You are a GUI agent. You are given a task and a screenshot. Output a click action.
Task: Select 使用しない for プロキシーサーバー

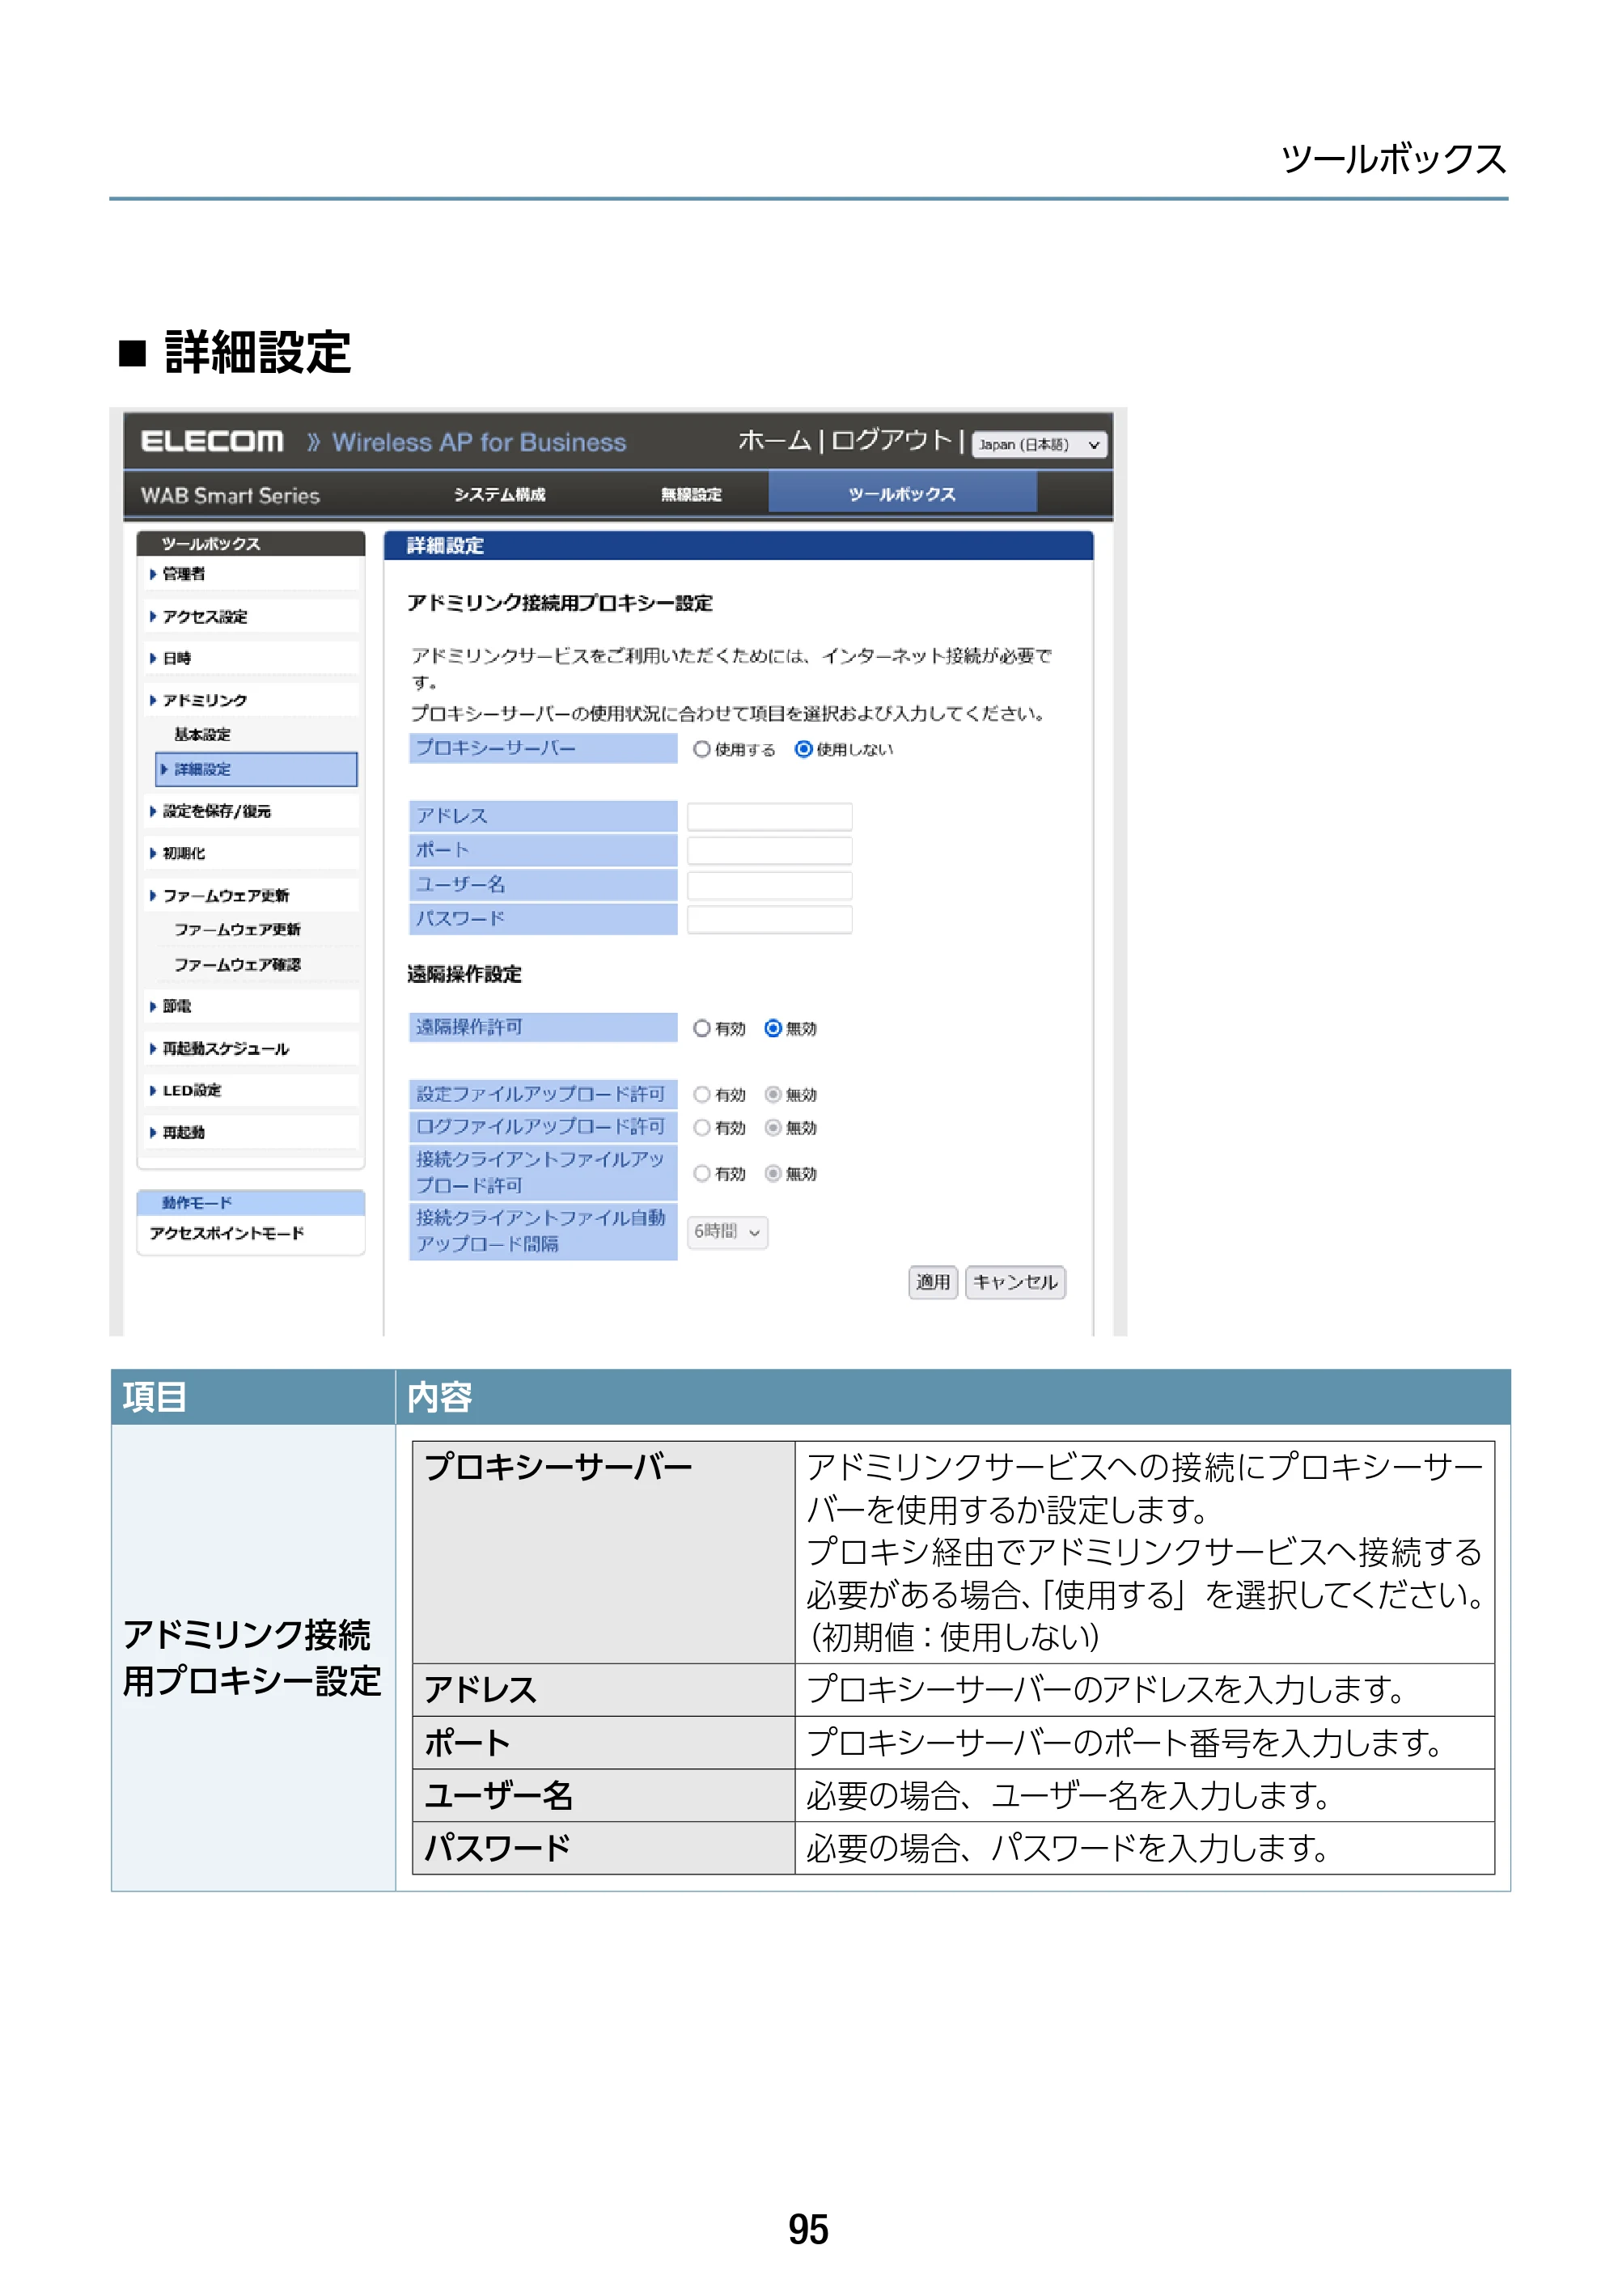pyautogui.click(x=803, y=749)
